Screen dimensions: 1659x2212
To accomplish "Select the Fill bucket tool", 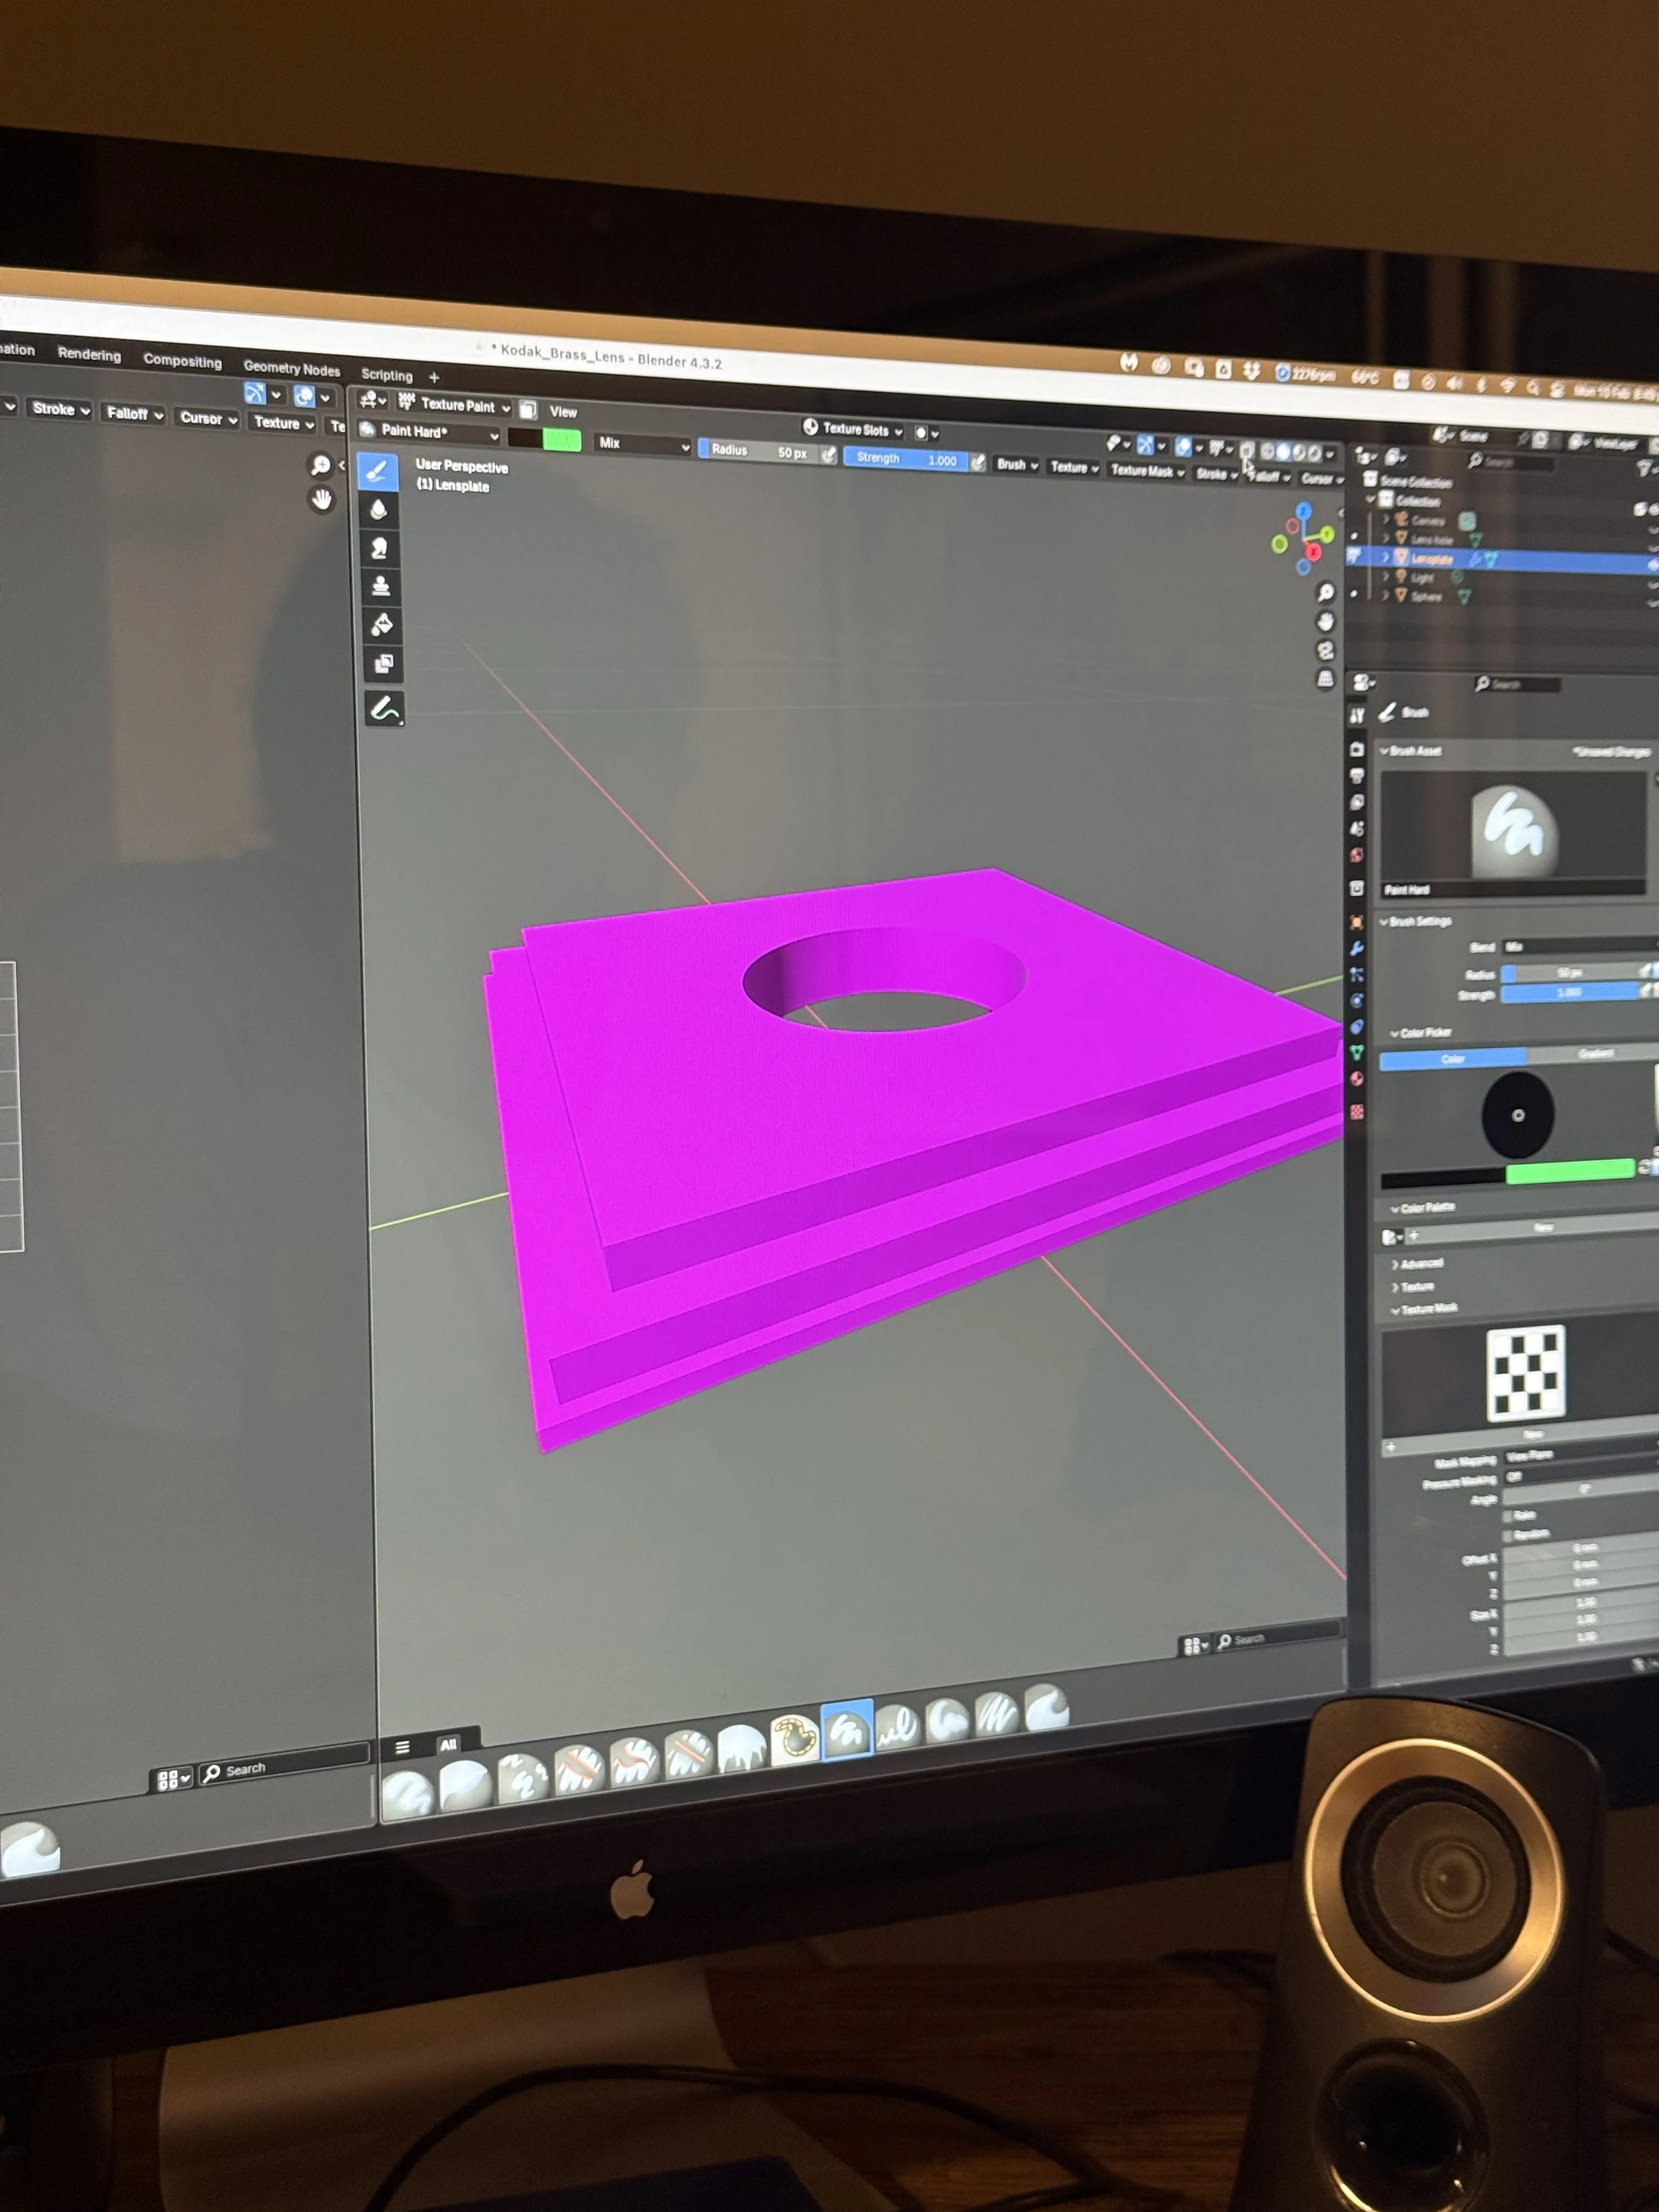I will coord(382,625).
